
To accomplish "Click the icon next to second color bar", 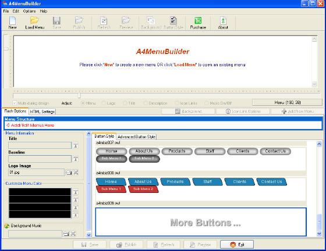I will coord(76,200).
